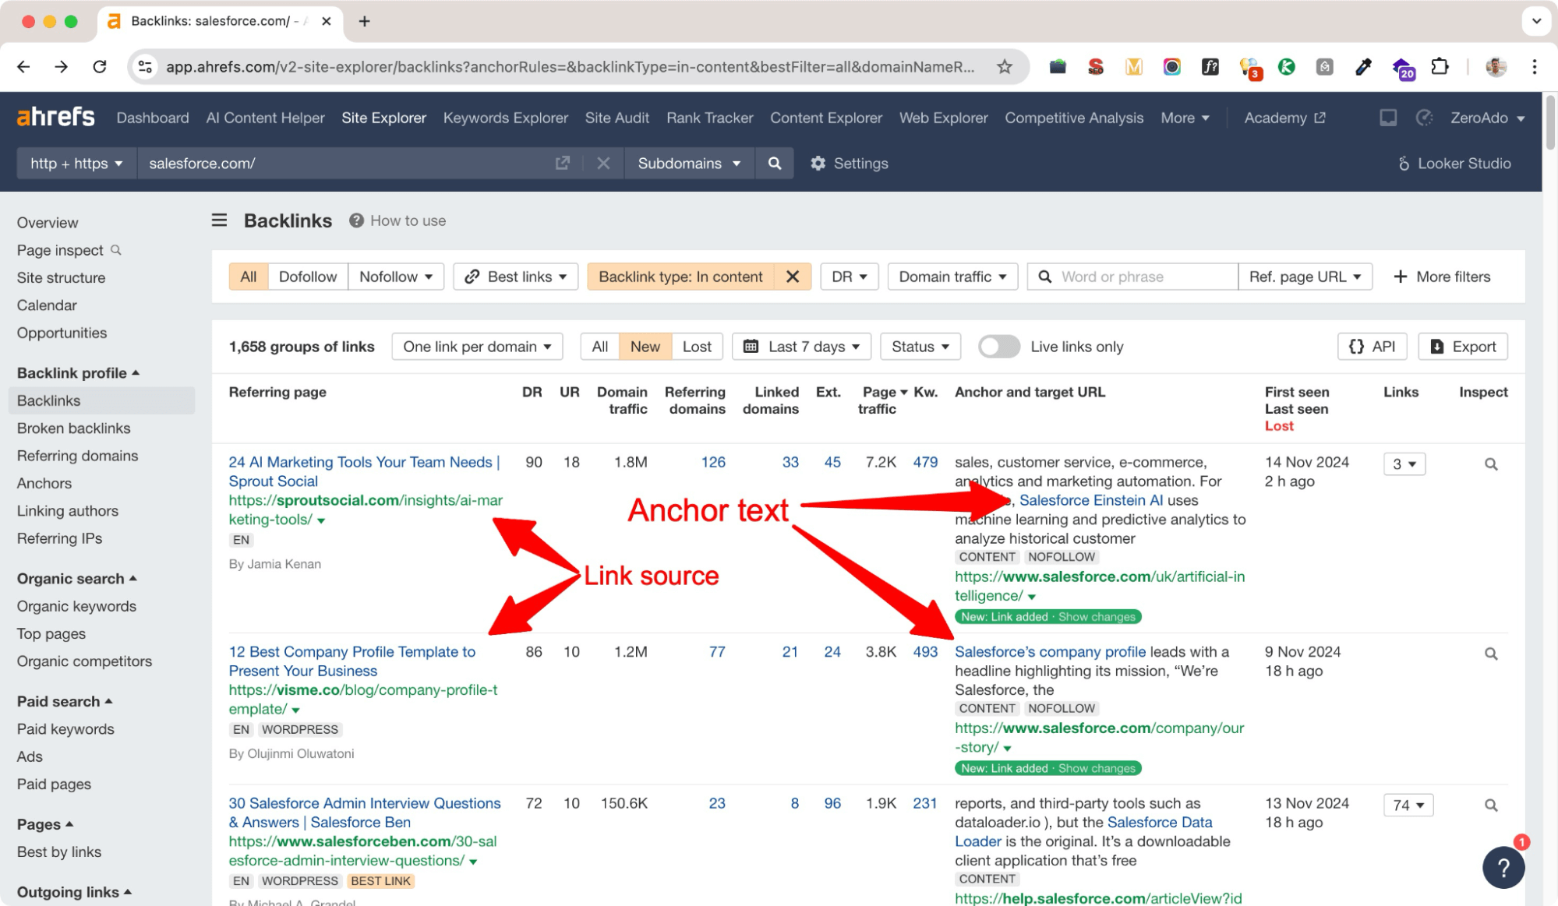The image size is (1558, 906).
Task: Open the One link per domain dropdown
Action: (476, 347)
